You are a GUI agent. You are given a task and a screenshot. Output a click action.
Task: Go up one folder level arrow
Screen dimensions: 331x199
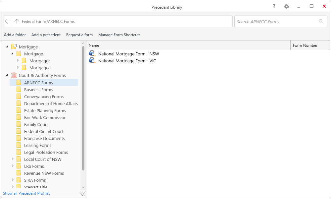coord(17,21)
